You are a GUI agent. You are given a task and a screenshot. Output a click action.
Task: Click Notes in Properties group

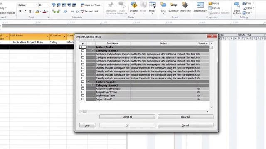214,3
